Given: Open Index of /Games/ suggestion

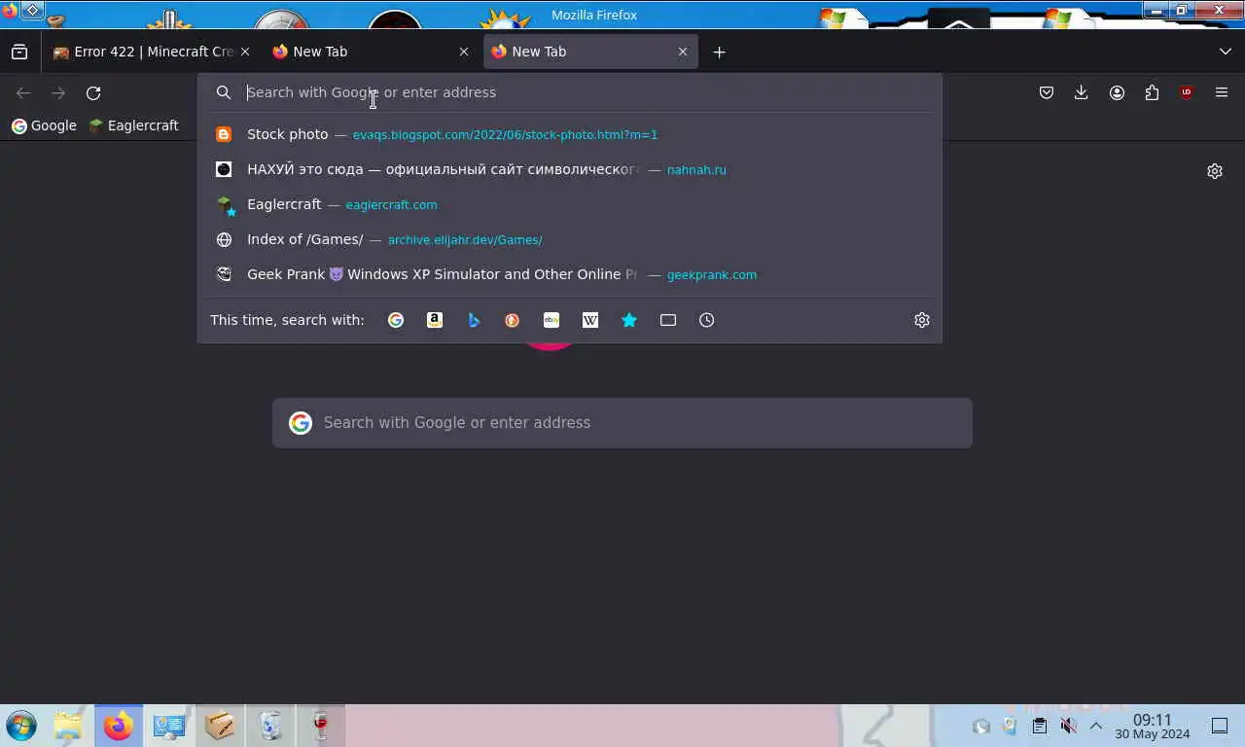Looking at the screenshot, I should [x=570, y=239].
